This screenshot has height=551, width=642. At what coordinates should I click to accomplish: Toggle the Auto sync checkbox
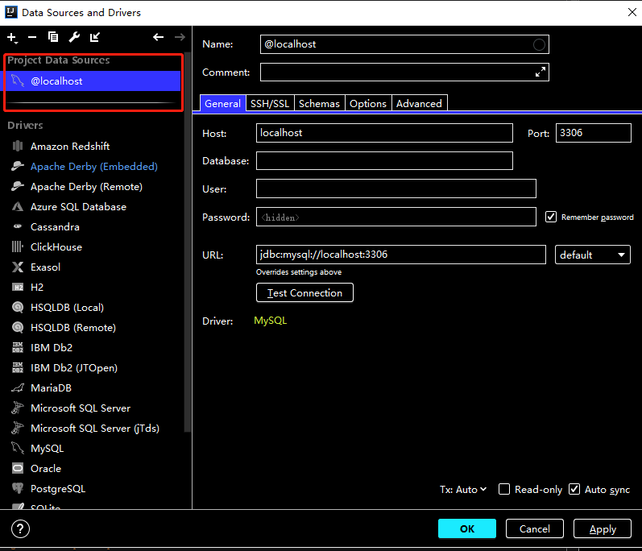click(x=574, y=489)
